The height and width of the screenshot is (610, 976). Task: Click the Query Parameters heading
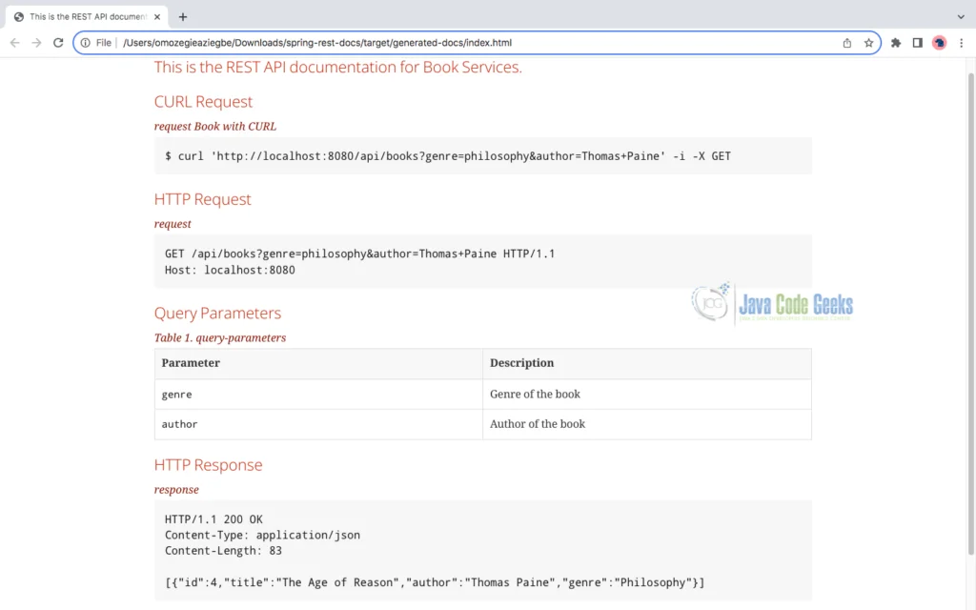click(x=217, y=313)
